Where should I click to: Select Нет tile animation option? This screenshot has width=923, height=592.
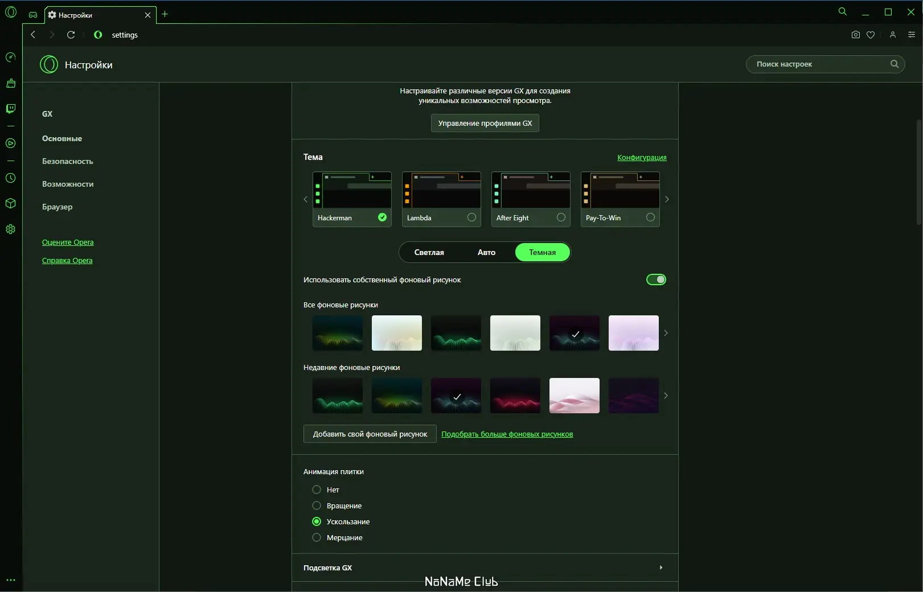pyautogui.click(x=317, y=490)
